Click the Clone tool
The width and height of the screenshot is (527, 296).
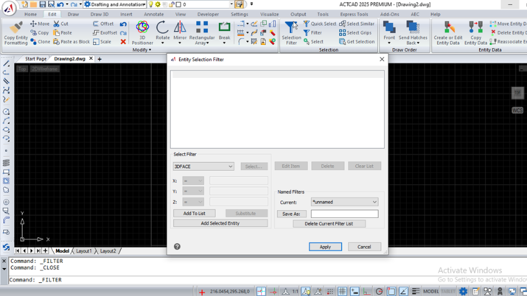[x=40, y=42]
